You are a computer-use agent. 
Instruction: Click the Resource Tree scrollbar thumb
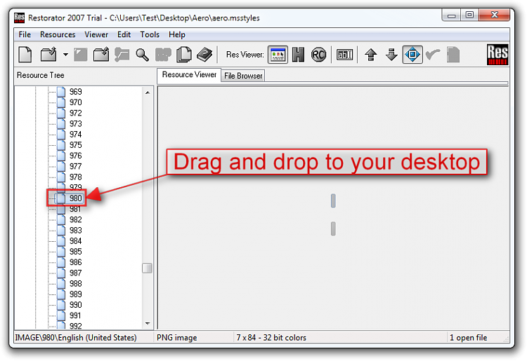(x=148, y=268)
